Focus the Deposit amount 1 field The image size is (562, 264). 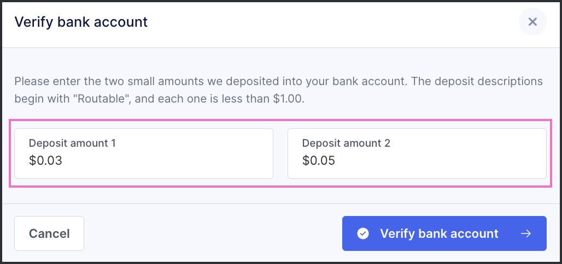[144, 153]
